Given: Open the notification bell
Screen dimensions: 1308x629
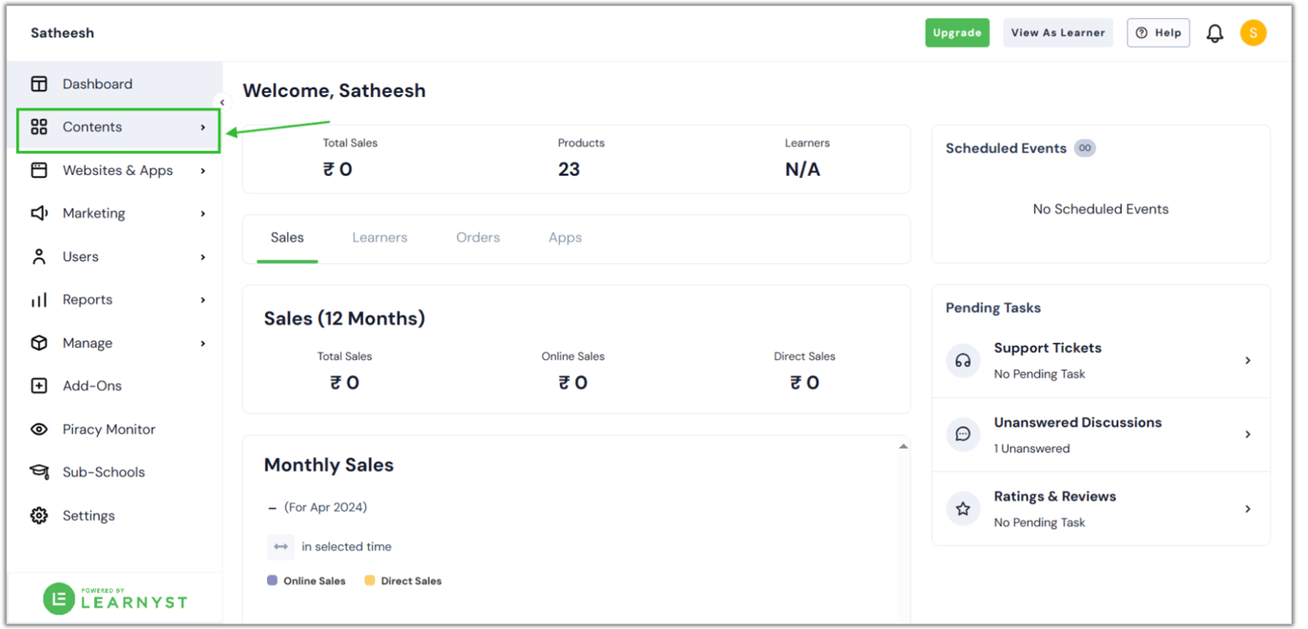Looking at the screenshot, I should (1215, 32).
